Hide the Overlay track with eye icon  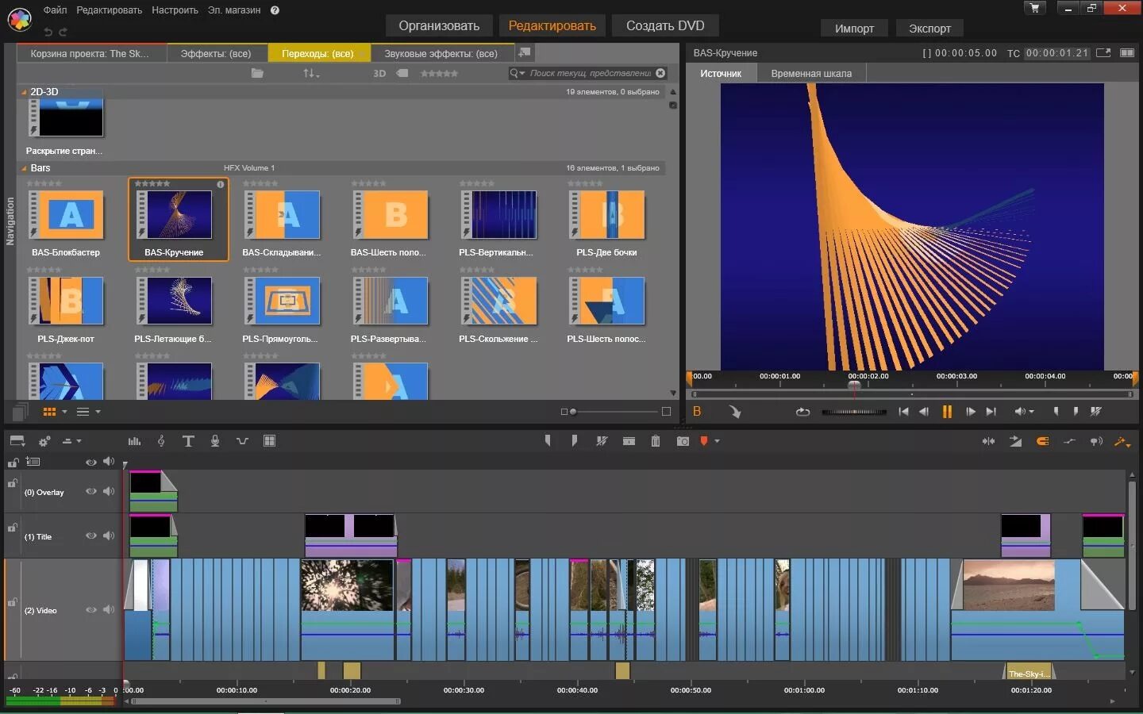click(x=91, y=492)
